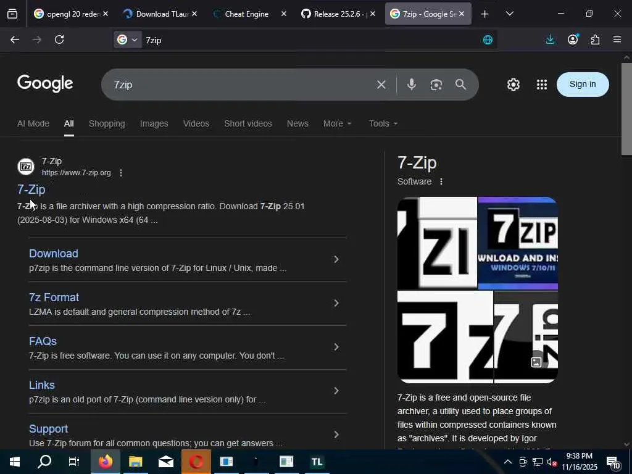Expand the Download sitelink chevron
Viewport: 632px width, 474px height.
click(336, 260)
